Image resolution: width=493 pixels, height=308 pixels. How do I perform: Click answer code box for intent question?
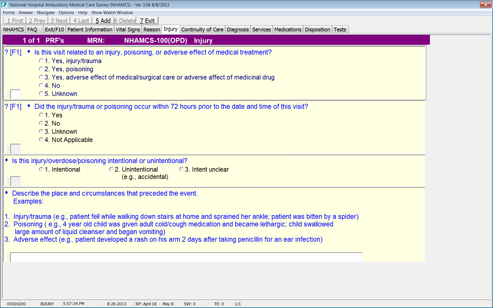coord(16,181)
